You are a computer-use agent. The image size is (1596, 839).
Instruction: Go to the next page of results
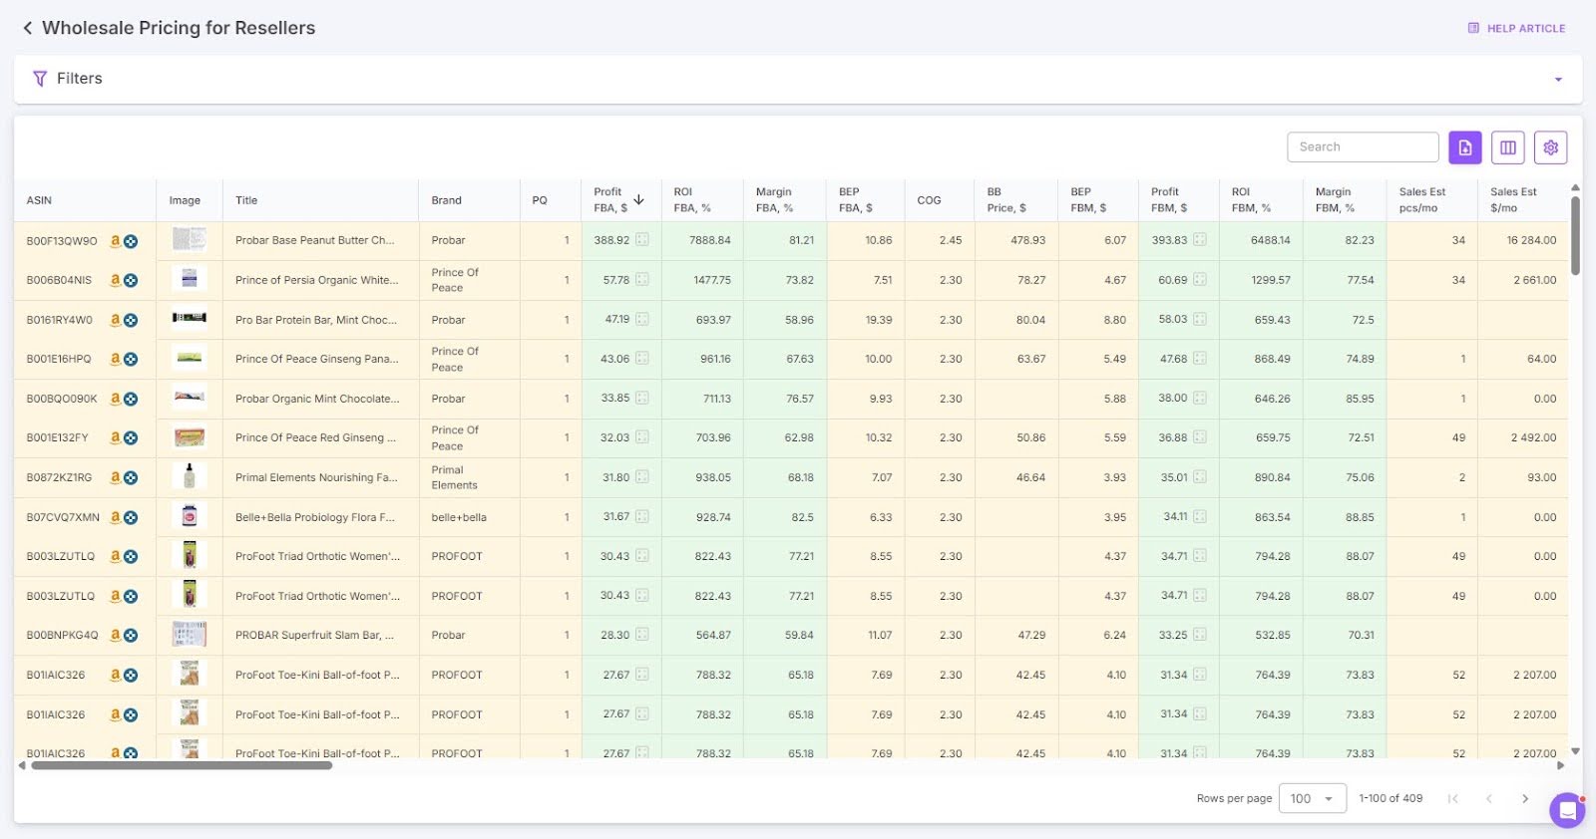[1524, 798]
